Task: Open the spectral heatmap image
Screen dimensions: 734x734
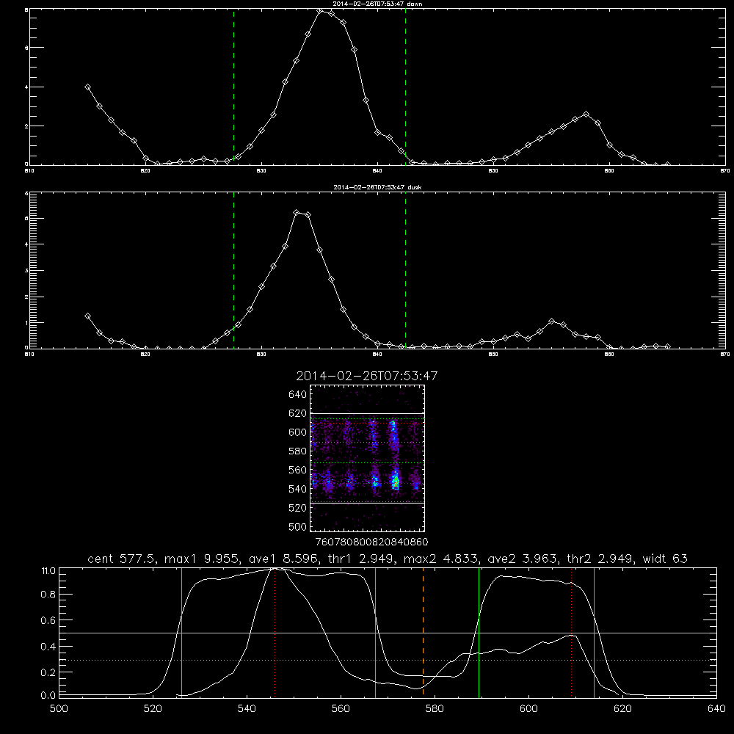Action: (368, 458)
